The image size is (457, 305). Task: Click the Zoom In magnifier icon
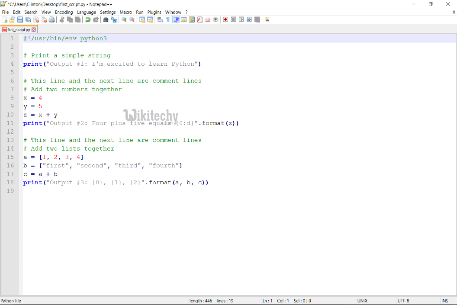(x=124, y=19)
